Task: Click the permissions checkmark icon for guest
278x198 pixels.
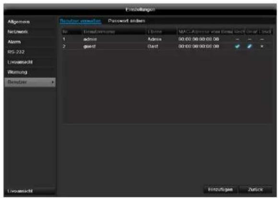Action: [237, 46]
